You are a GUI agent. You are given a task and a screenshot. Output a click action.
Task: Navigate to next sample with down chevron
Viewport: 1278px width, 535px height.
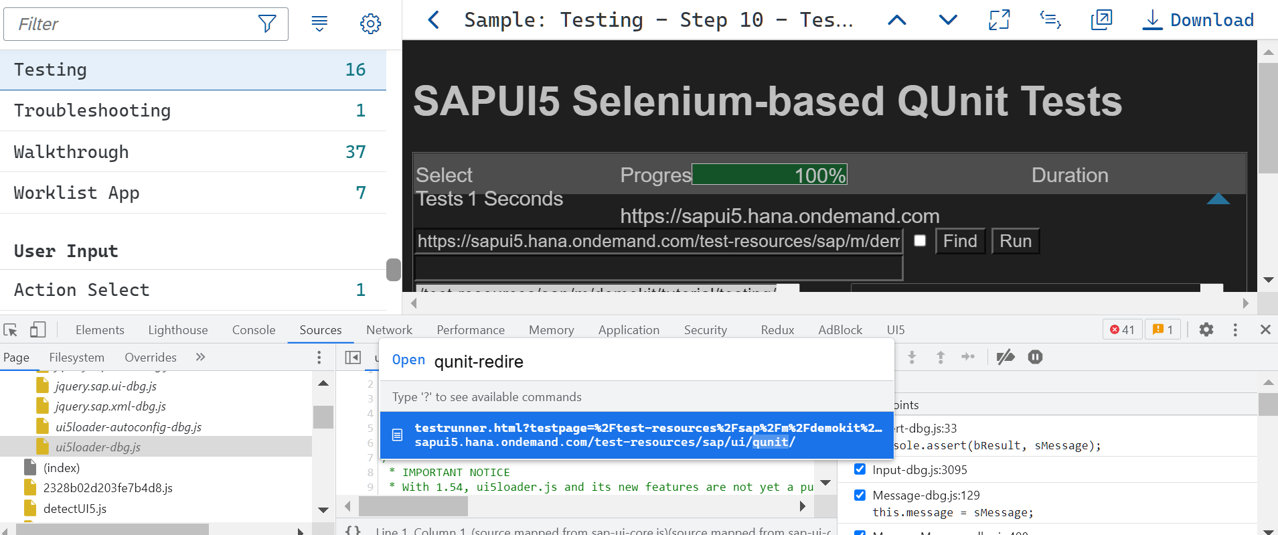click(x=948, y=20)
